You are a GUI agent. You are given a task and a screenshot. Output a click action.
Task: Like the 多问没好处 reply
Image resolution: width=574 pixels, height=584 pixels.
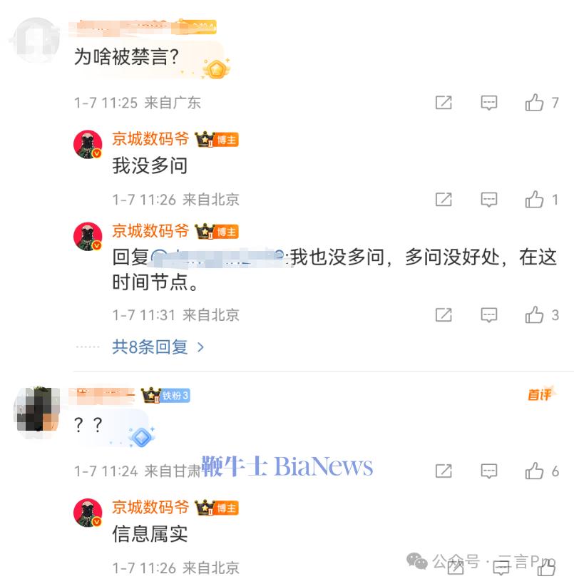534,314
